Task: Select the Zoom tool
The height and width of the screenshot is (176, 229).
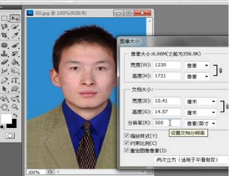Action: point(15,107)
